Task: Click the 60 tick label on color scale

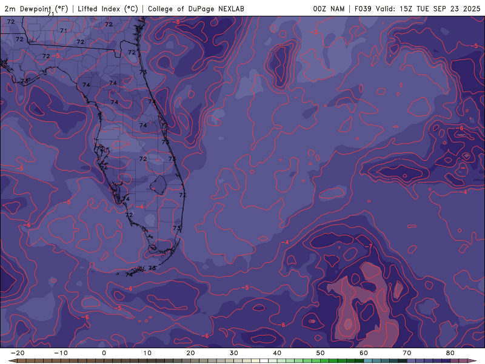Action: click(364, 353)
